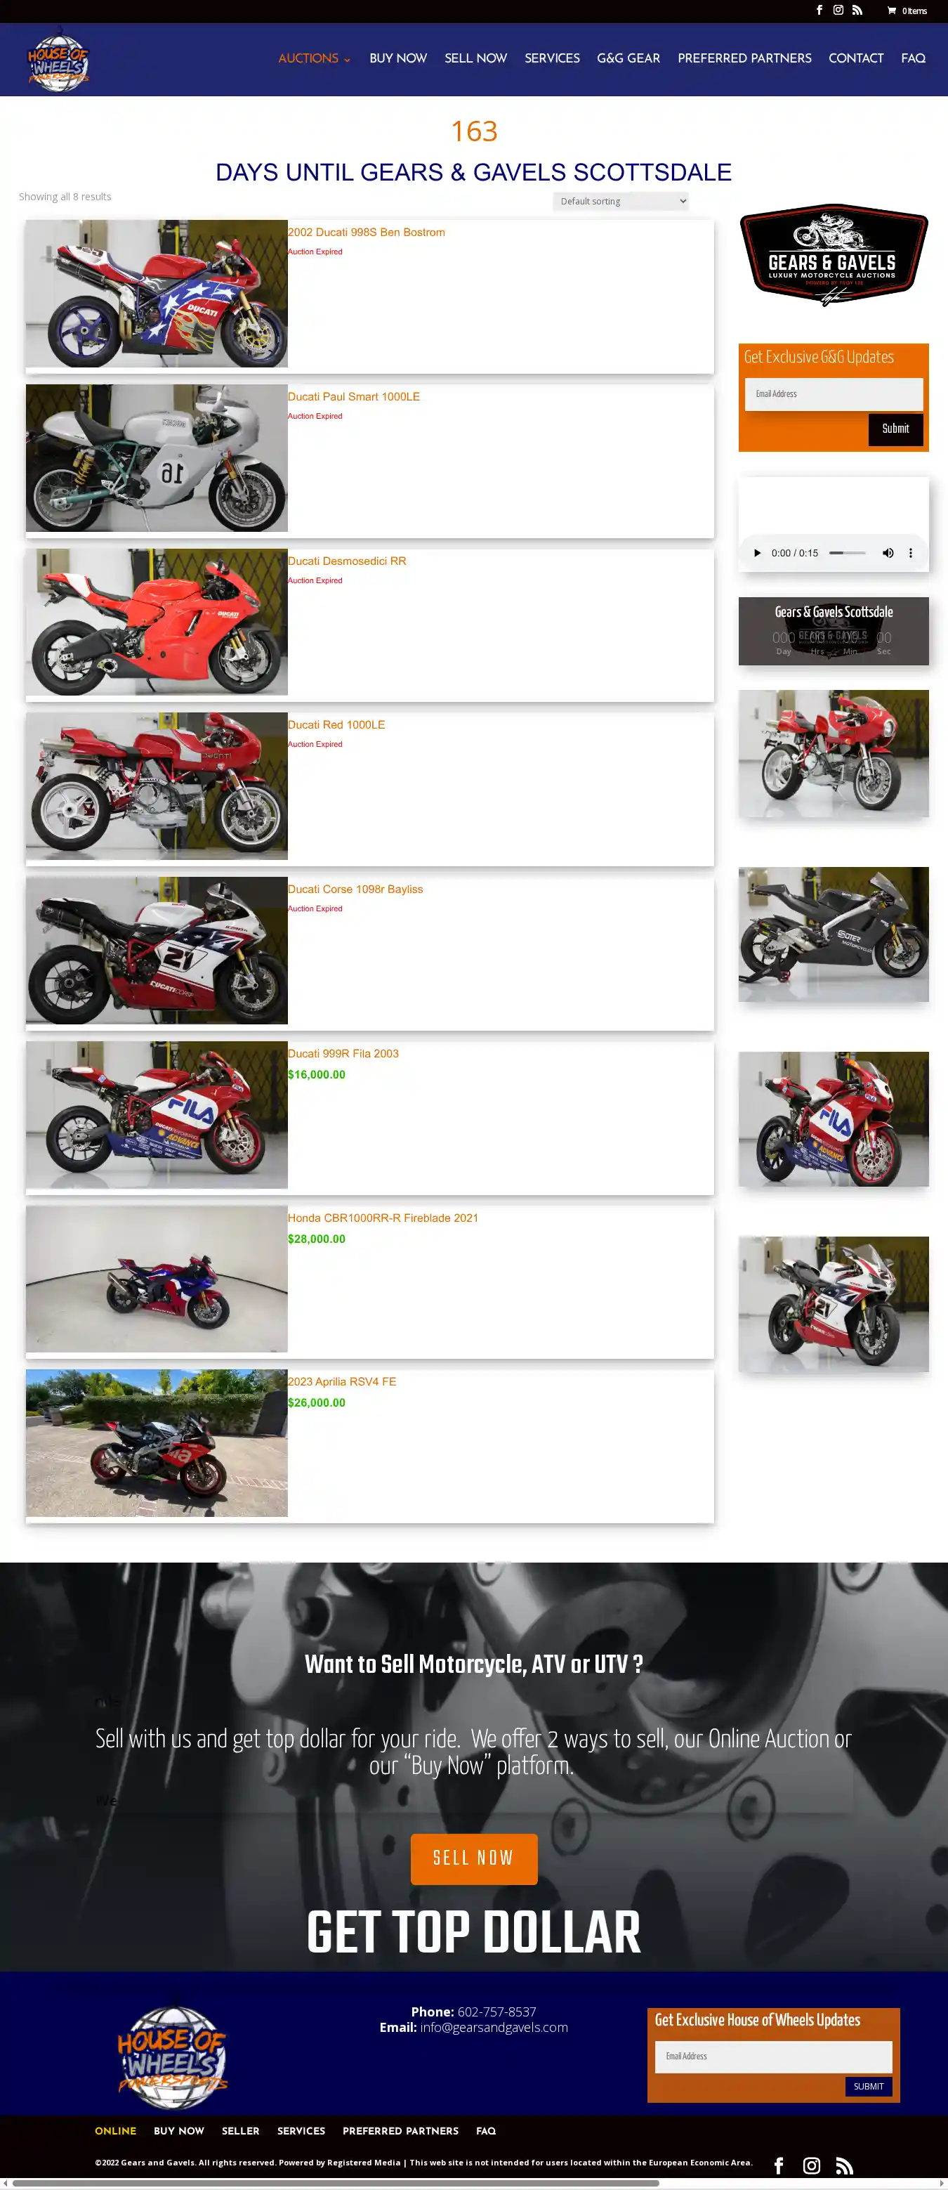Screen dimensions: 948x2190
Task: Go to Buy Now in main navigation
Action: (397, 58)
